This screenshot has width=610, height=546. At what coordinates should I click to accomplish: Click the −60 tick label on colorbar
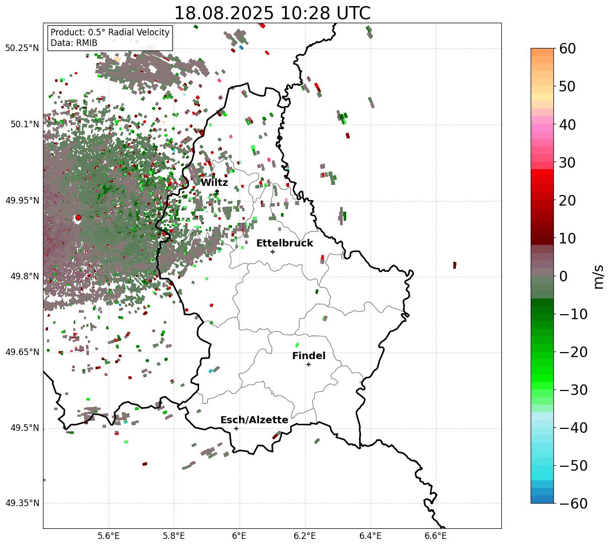[x=573, y=503]
